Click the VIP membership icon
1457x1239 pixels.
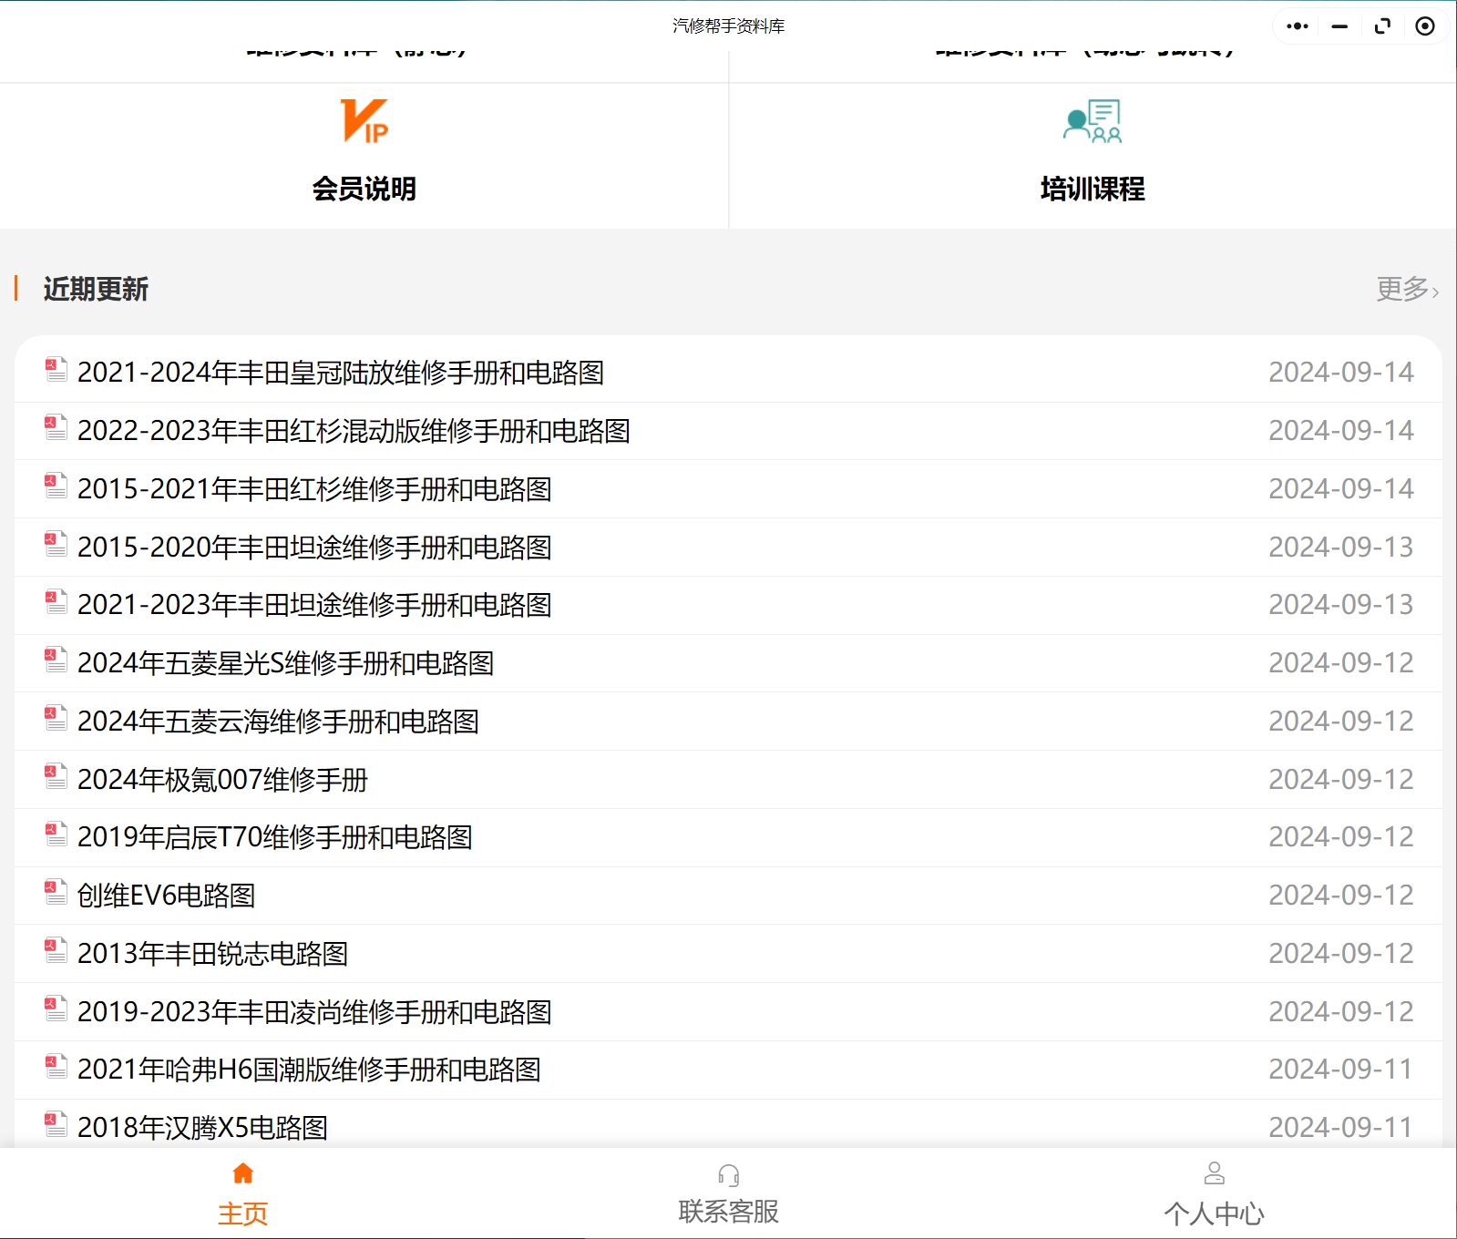[364, 121]
